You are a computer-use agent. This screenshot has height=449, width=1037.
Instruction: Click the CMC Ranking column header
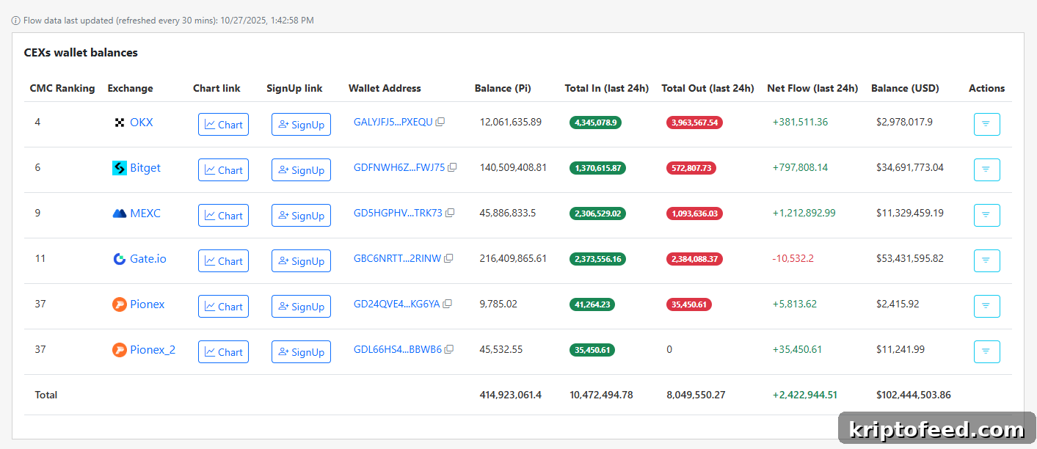(x=62, y=88)
